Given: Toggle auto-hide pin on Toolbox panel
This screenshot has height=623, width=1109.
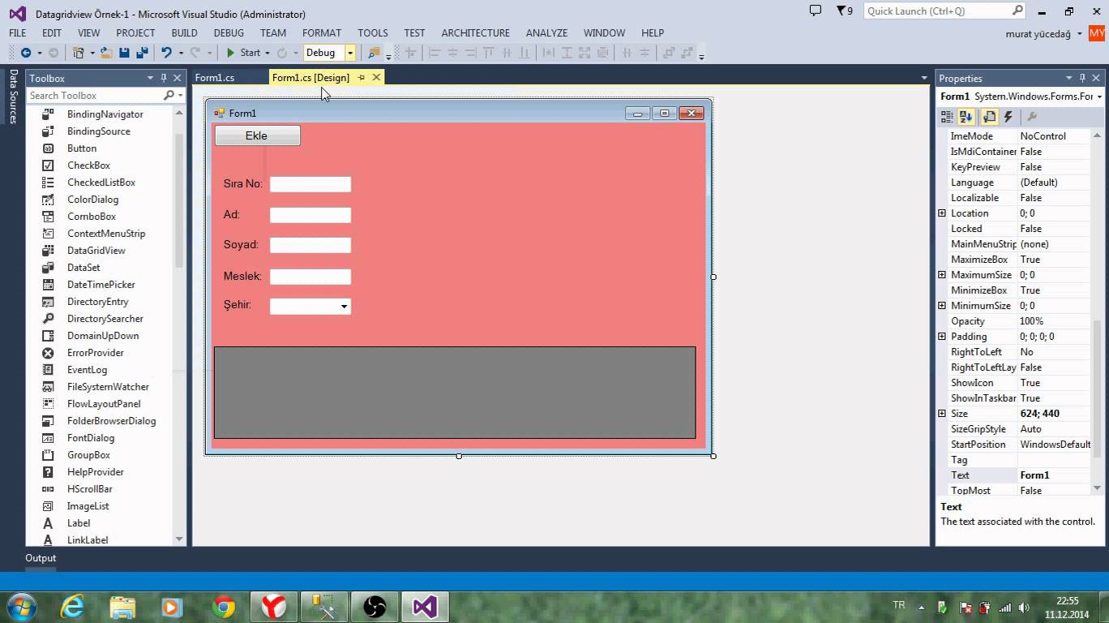Looking at the screenshot, I should click(164, 78).
